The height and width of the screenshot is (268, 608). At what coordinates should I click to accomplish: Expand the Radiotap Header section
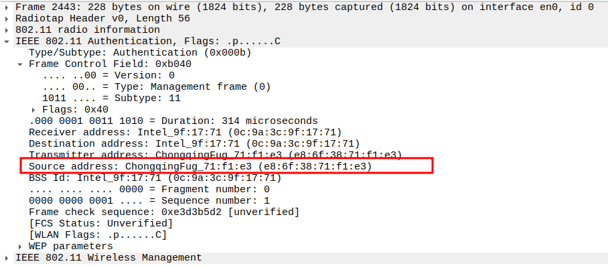click(x=7, y=19)
